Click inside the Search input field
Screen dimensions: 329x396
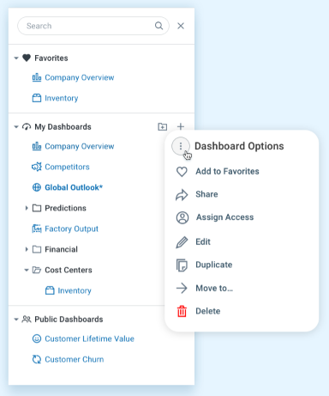tap(88, 26)
